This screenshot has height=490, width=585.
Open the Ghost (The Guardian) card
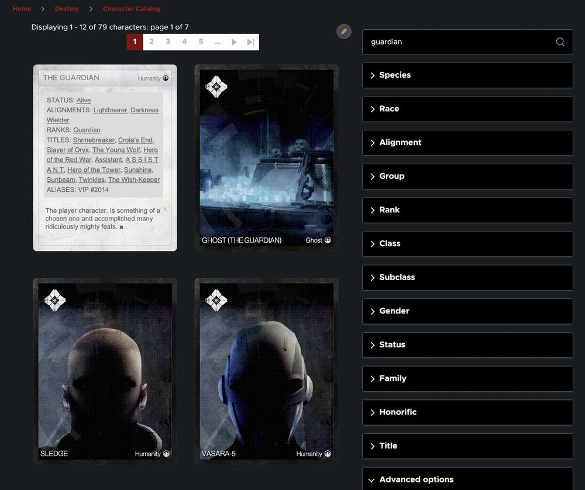[266, 158]
